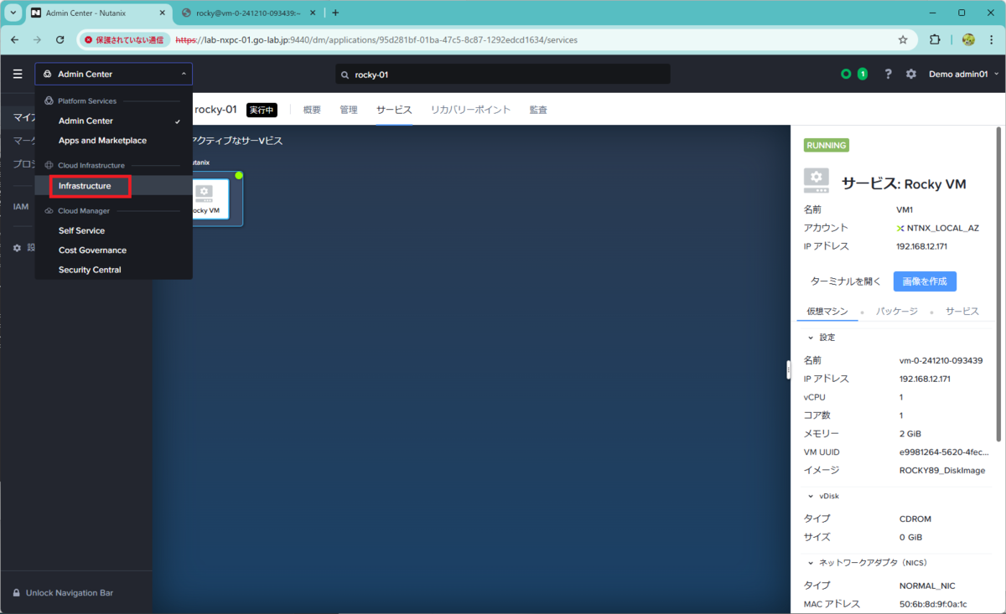This screenshot has height=614, width=1006.
Task: Click the green badge showing 1
Action: pos(862,74)
